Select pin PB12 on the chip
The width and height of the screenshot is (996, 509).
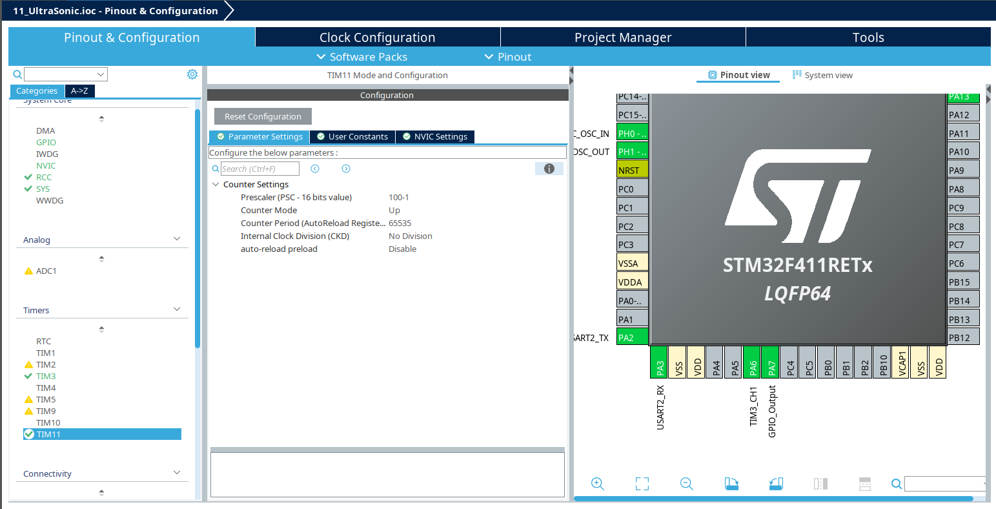pos(963,337)
